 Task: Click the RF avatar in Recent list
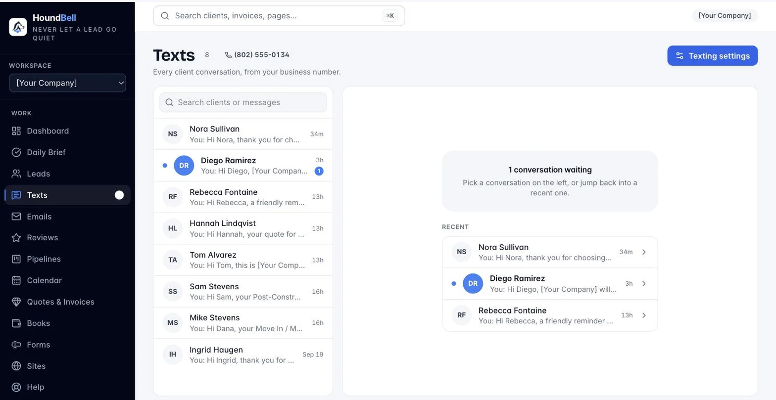point(462,315)
